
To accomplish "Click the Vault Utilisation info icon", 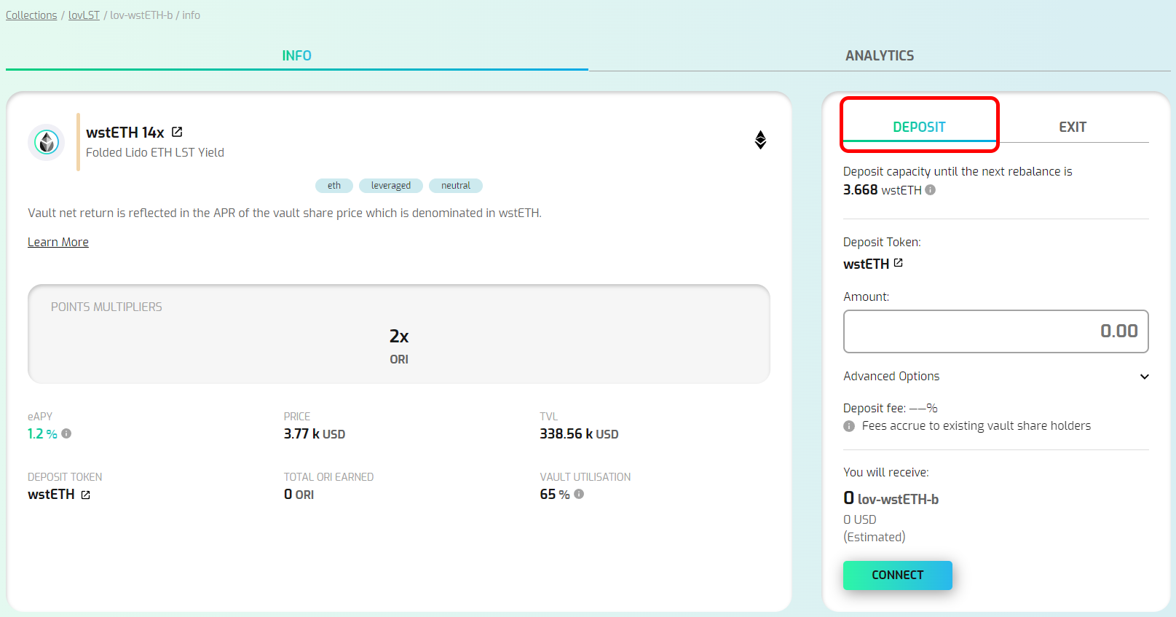I will click(x=579, y=494).
